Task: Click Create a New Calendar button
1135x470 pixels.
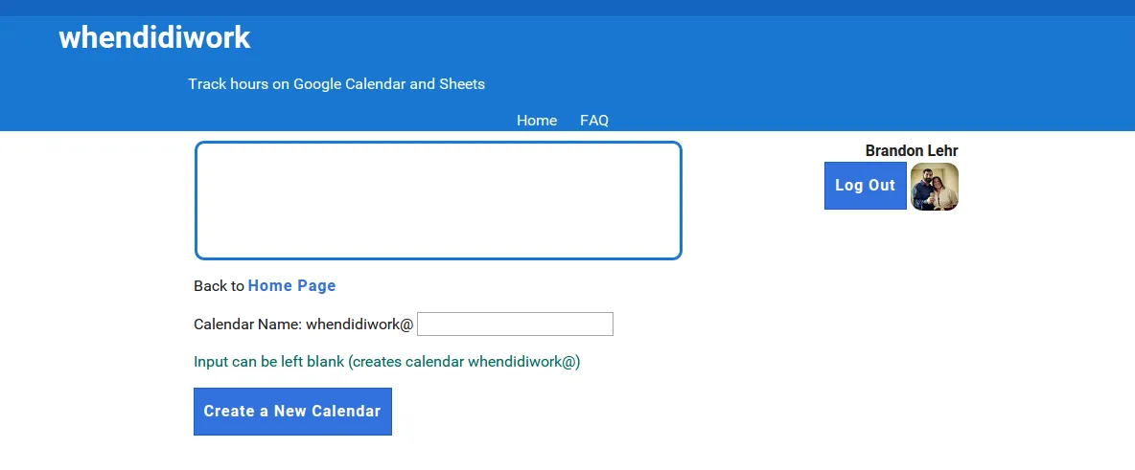Action: [292, 412]
